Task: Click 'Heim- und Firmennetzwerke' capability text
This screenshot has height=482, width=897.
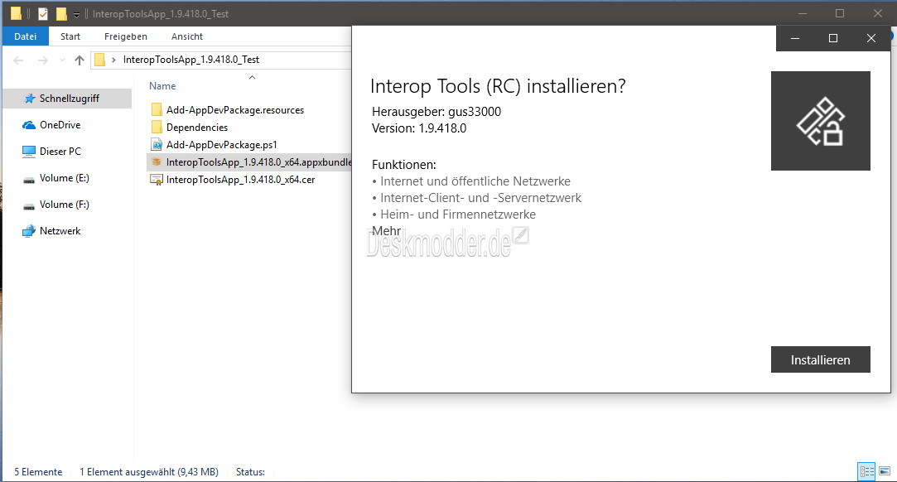Action: (458, 214)
